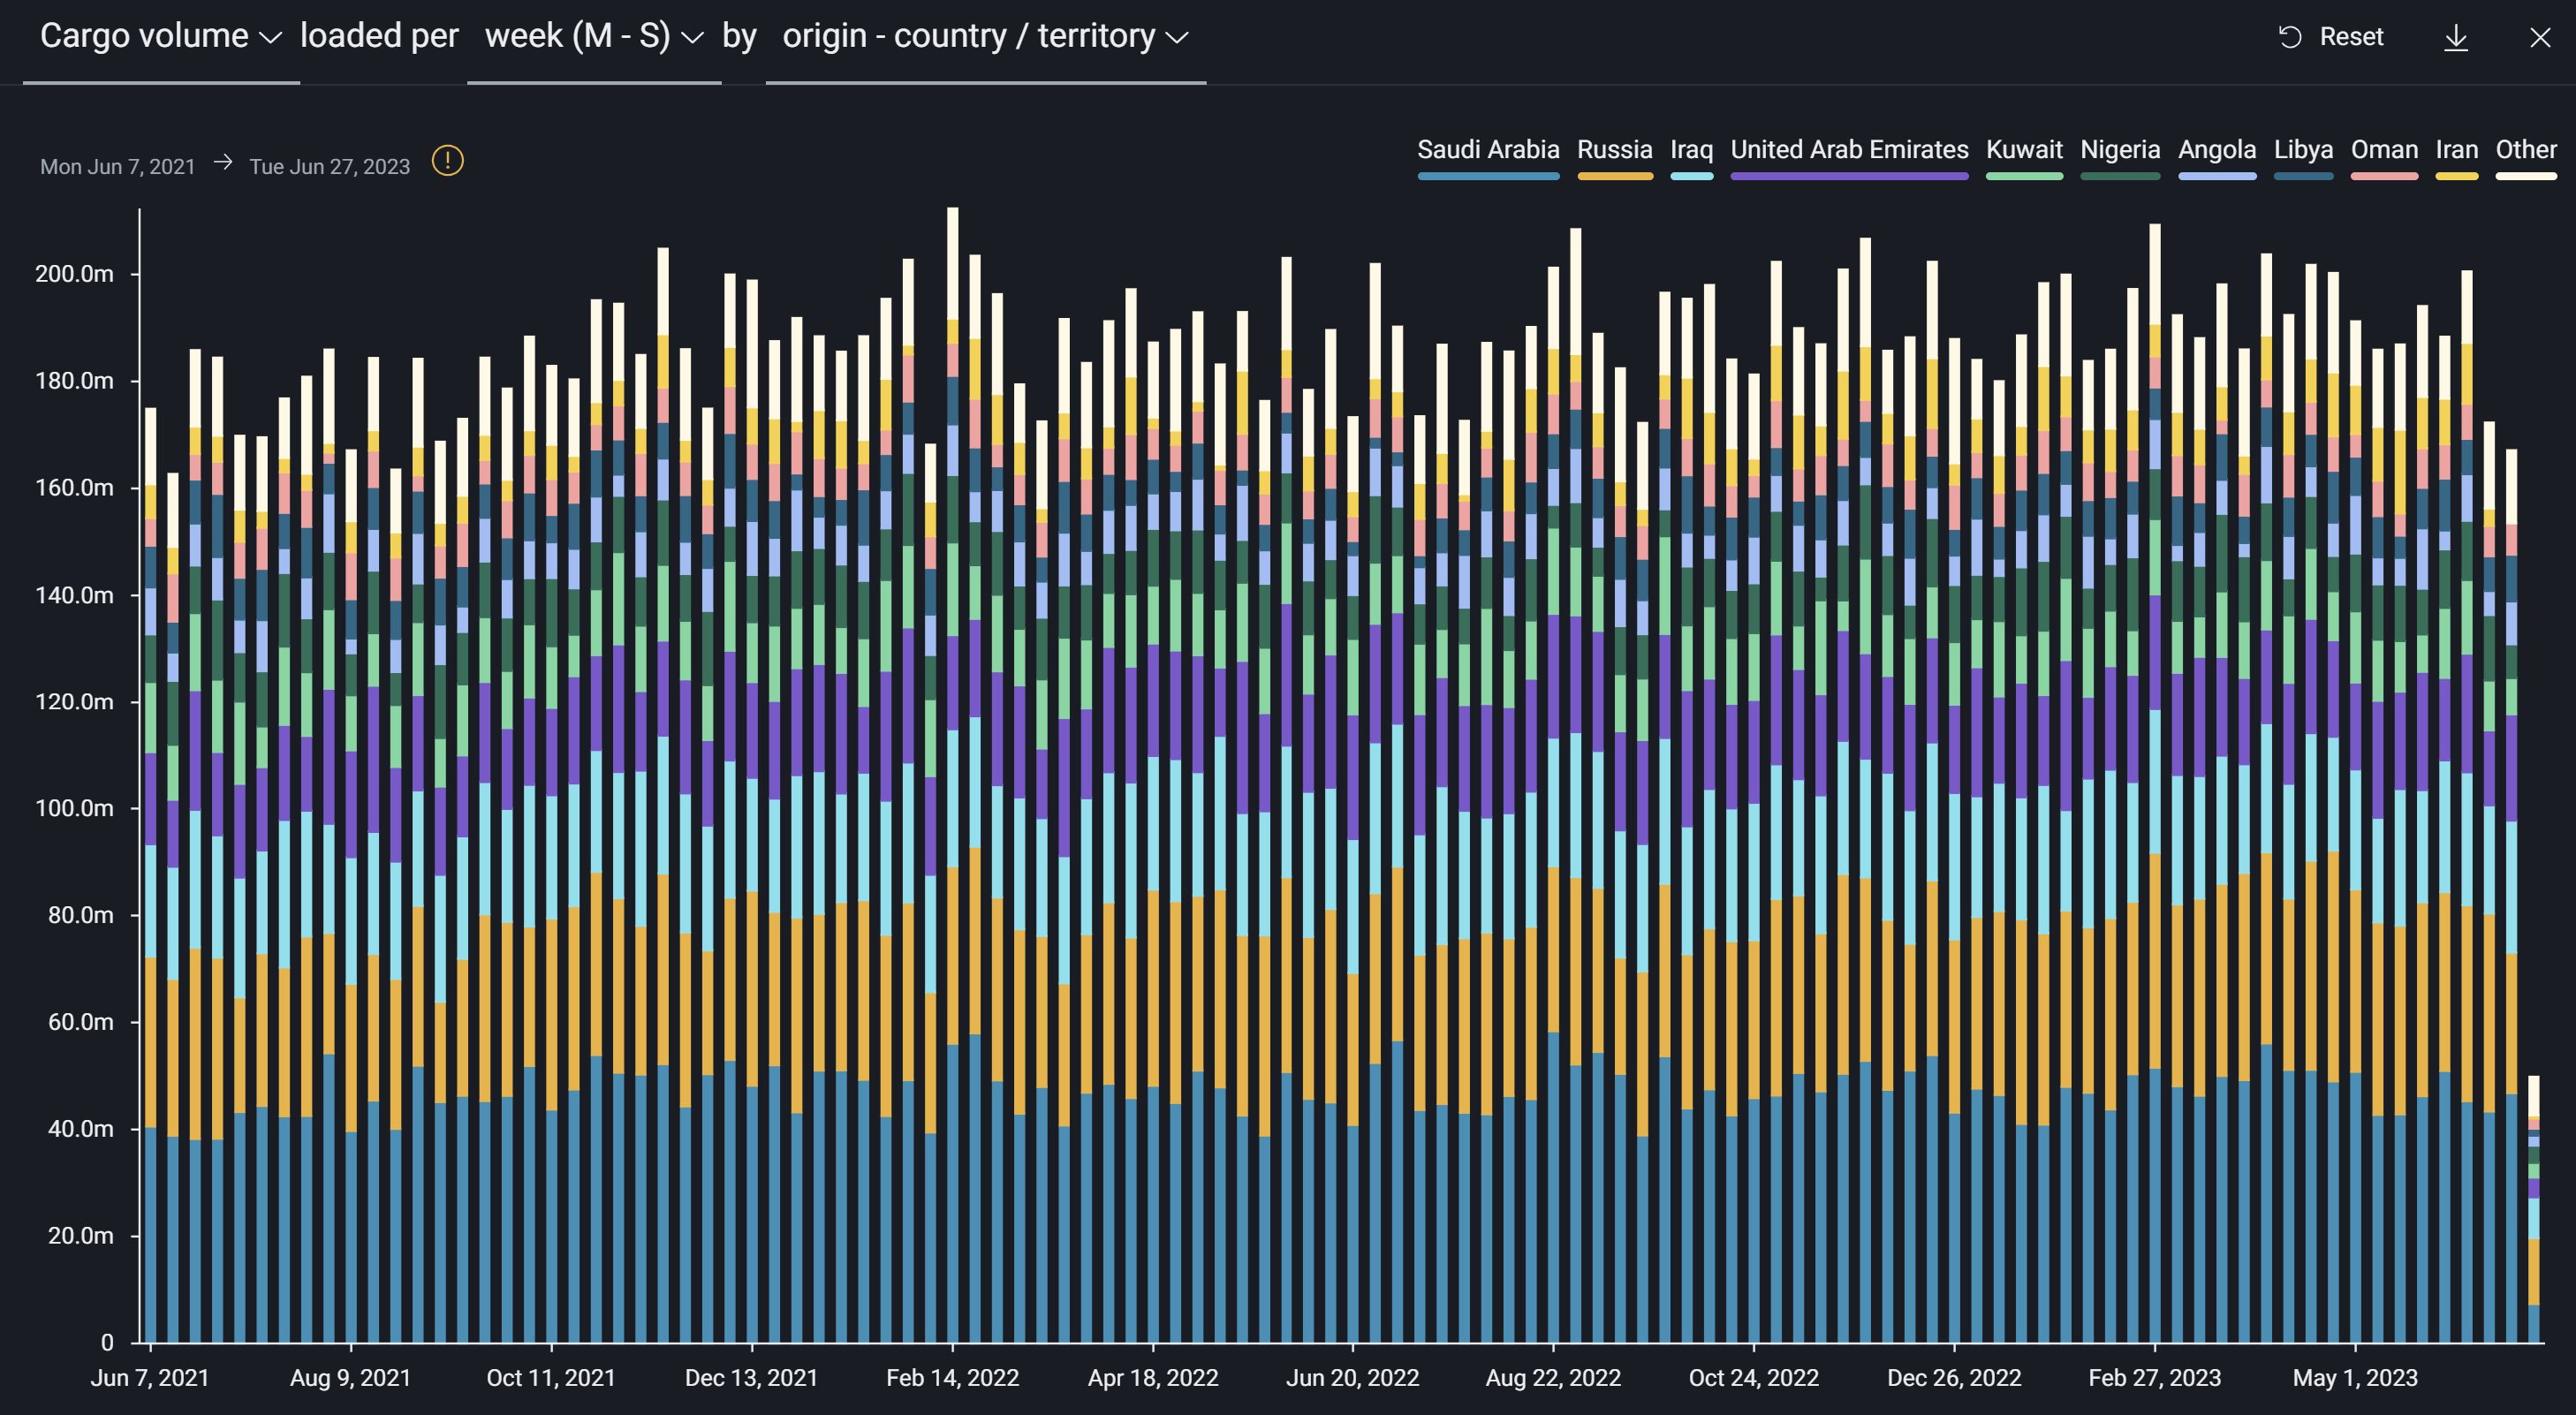Click the x-axis label Oct 24, 2022
Image resolution: width=2576 pixels, height=1415 pixels.
coord(1754,1377)
